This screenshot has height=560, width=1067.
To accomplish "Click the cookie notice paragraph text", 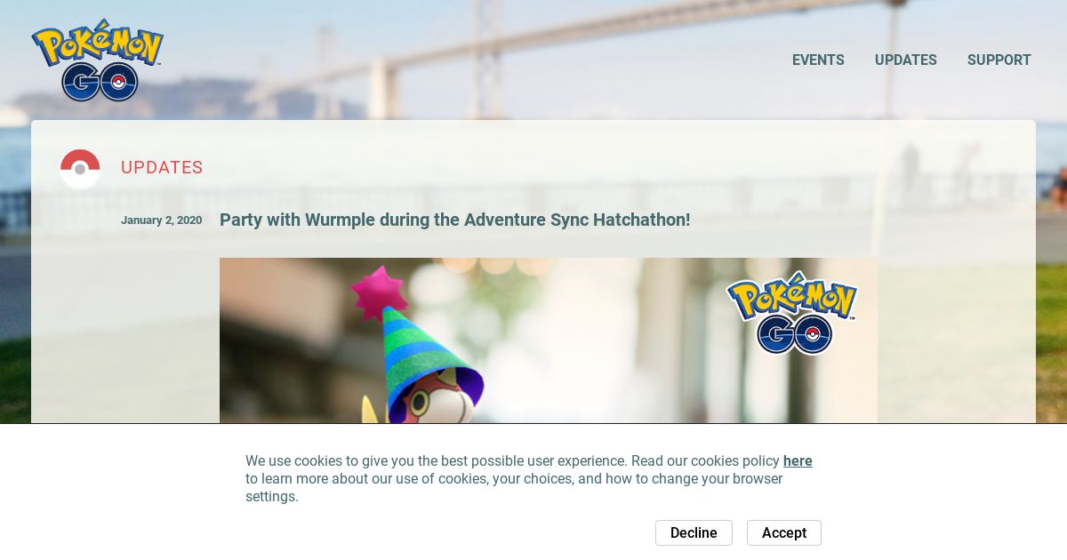I will coord(529,479).
